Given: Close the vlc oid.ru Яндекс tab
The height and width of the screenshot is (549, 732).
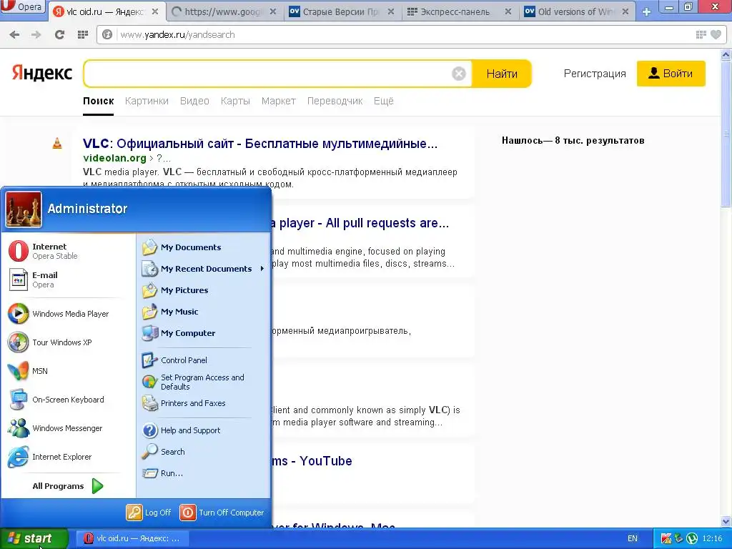Looking at the screenshot, I should pyautogui.click(x=155, y=11).
